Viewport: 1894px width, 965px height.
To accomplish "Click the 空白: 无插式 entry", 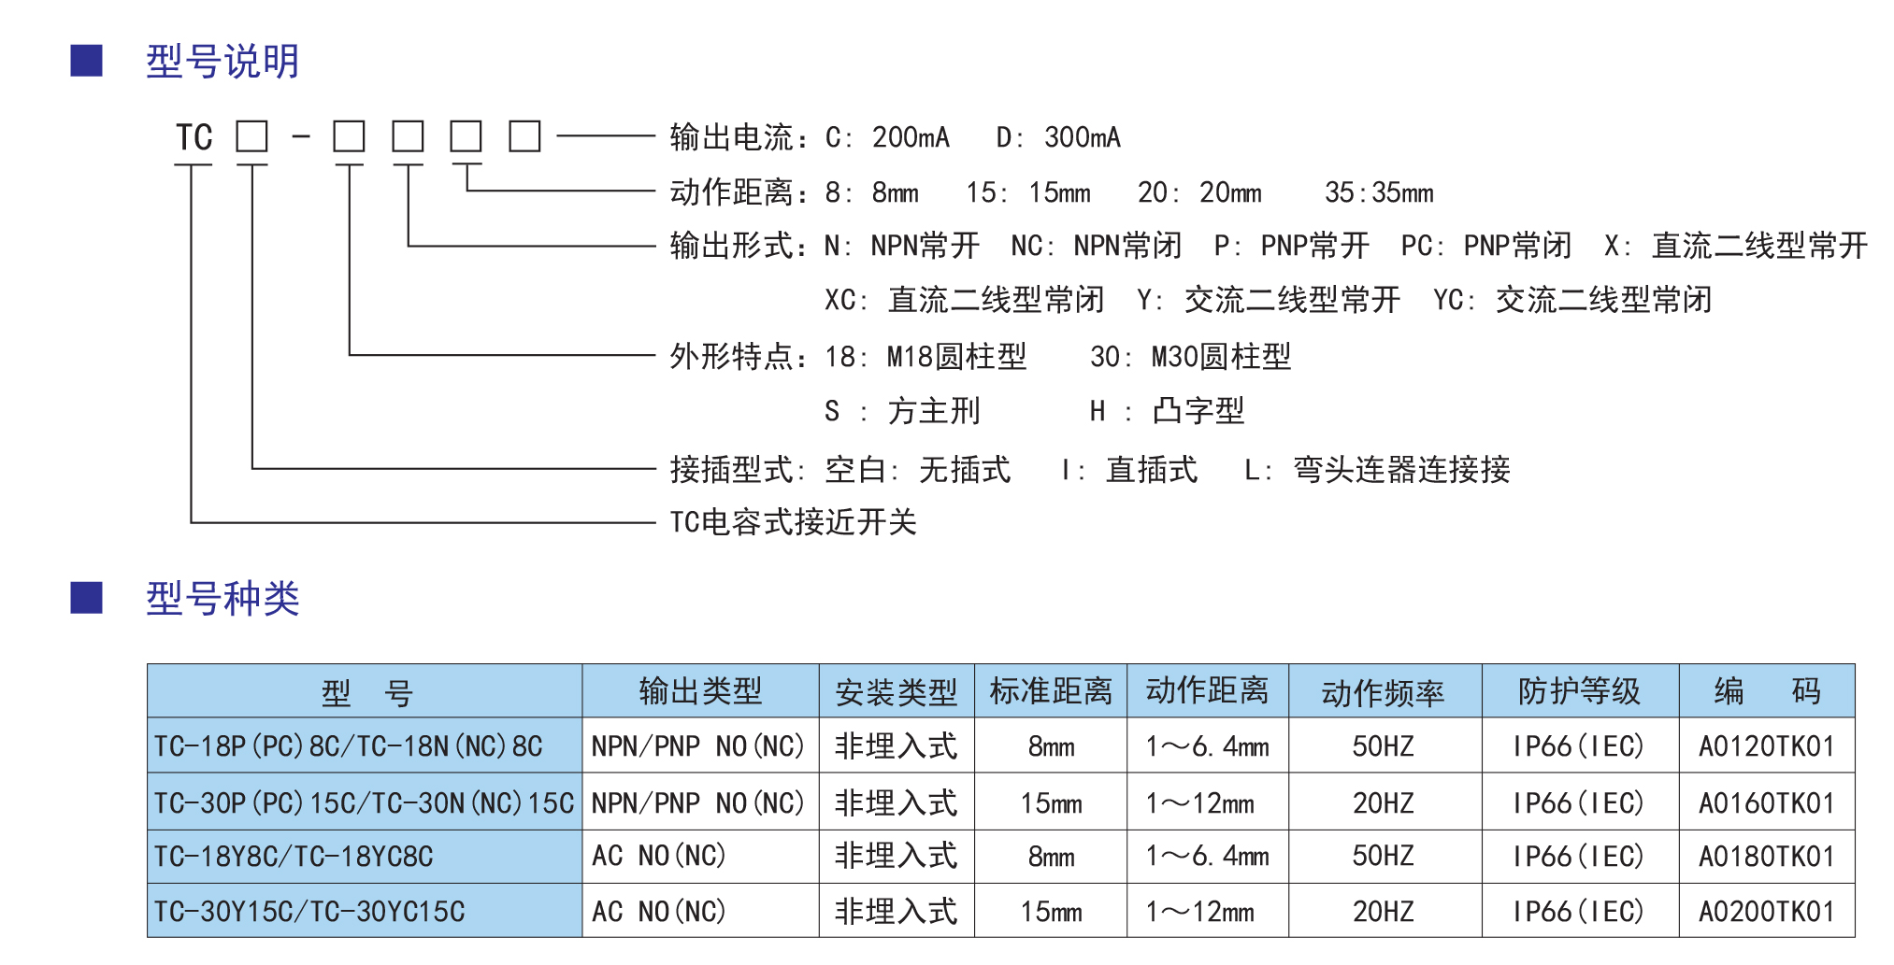I will [x=918, y=470].
